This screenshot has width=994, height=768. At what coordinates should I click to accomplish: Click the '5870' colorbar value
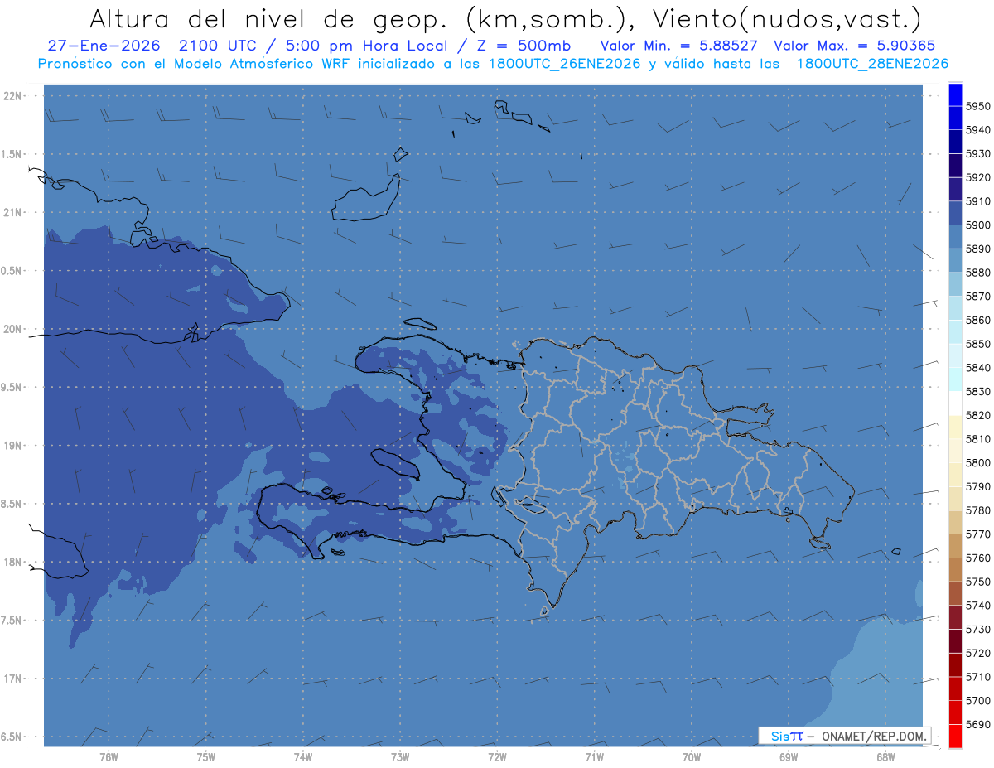coord(978,297)
